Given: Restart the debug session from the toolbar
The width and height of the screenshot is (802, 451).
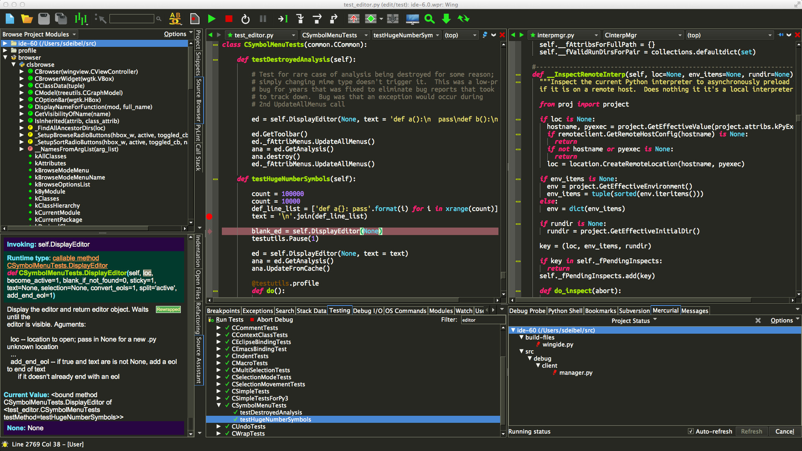Looking at the screenshot, I should [245, 19].
